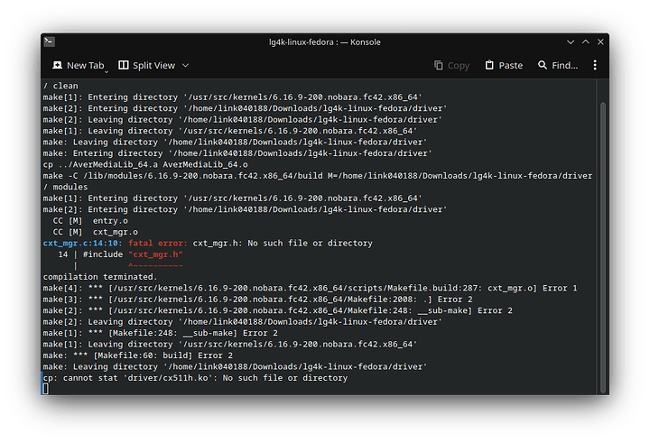Image resolution: width=650 pixels, height=443 pixels.
Task: Click the 'make[1]: *** [Makefile:248: __sub-make]' line
Action: point(161,333)
